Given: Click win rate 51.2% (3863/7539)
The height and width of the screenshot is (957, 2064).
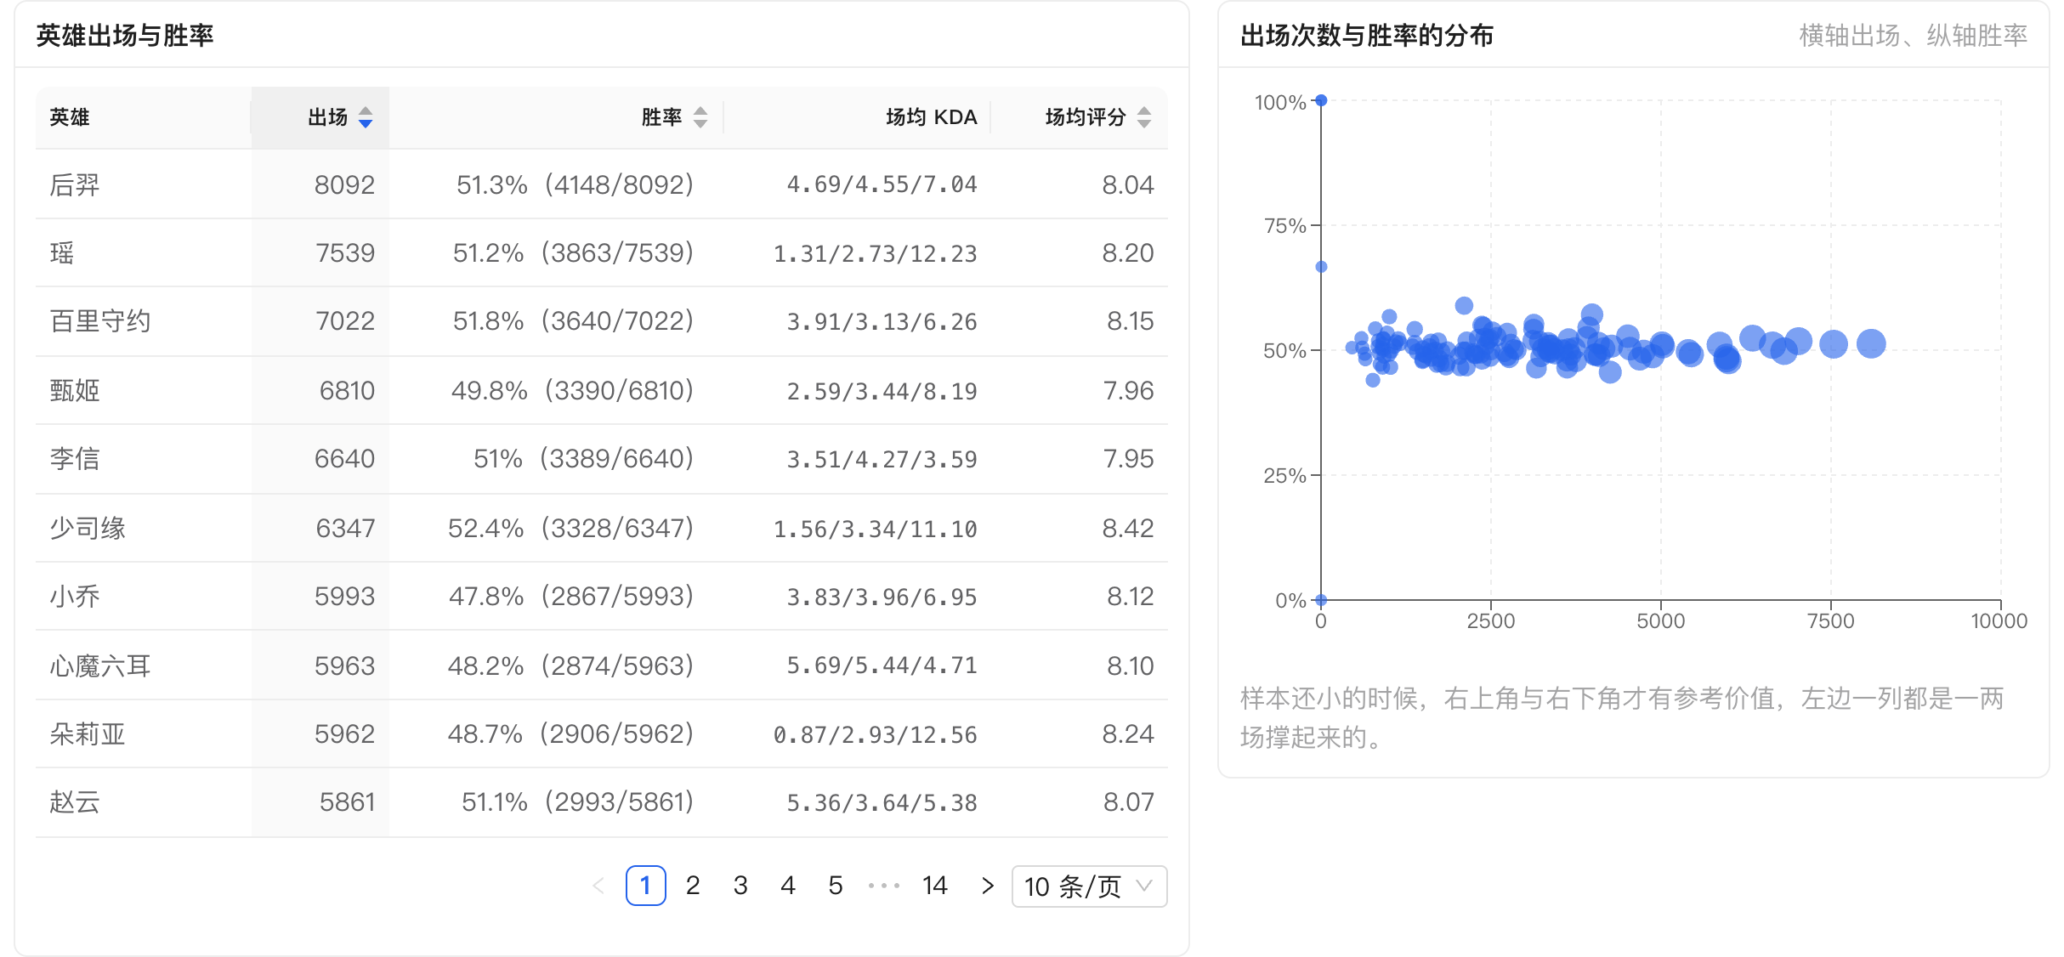Looking at the screenshot, I should pyautogui.click(x=573, y=253).
